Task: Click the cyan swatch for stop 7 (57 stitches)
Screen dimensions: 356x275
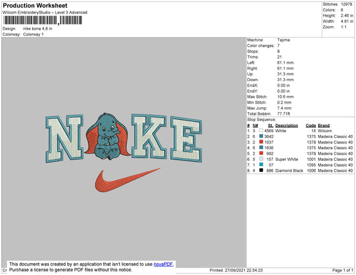Action: (x=261, y=165)
